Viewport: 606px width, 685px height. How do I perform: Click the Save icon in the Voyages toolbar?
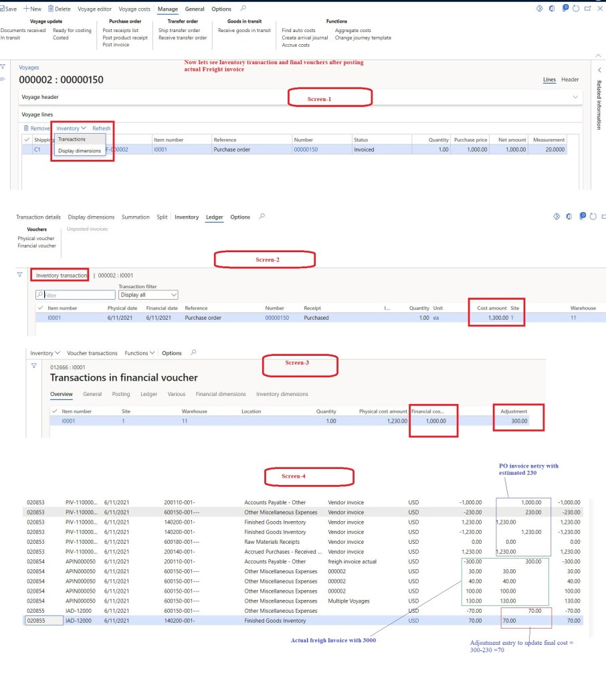[3, 9]
